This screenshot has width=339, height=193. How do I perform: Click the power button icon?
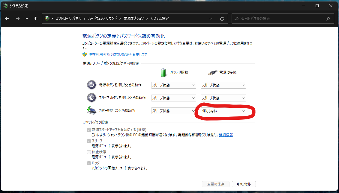point(91,85)
